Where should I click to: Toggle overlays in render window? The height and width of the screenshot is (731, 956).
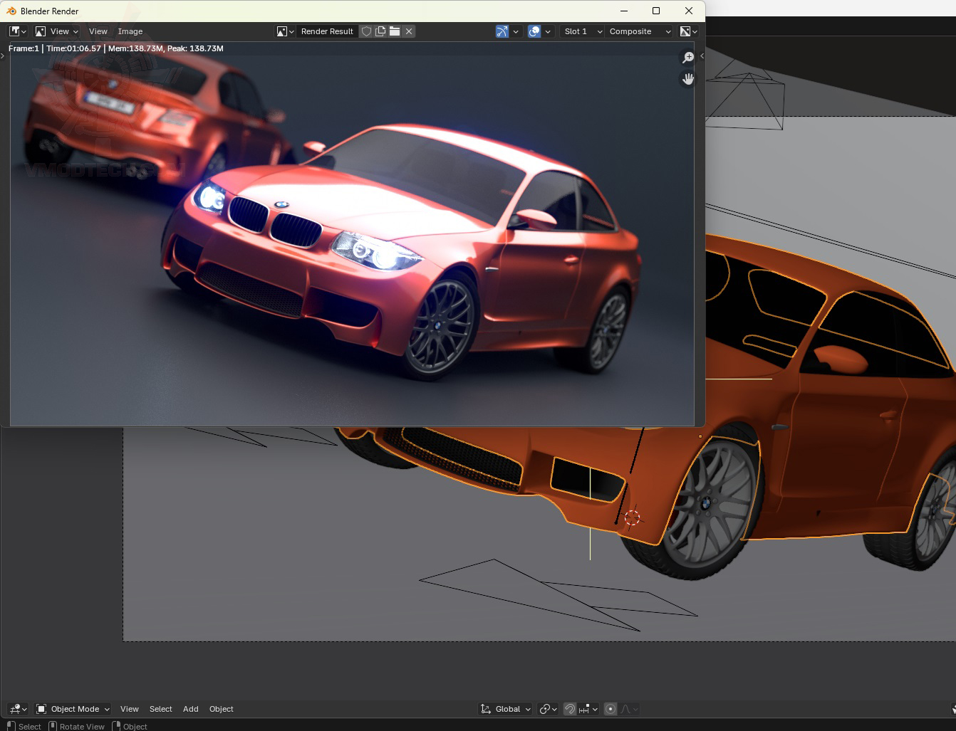(534, 31)
